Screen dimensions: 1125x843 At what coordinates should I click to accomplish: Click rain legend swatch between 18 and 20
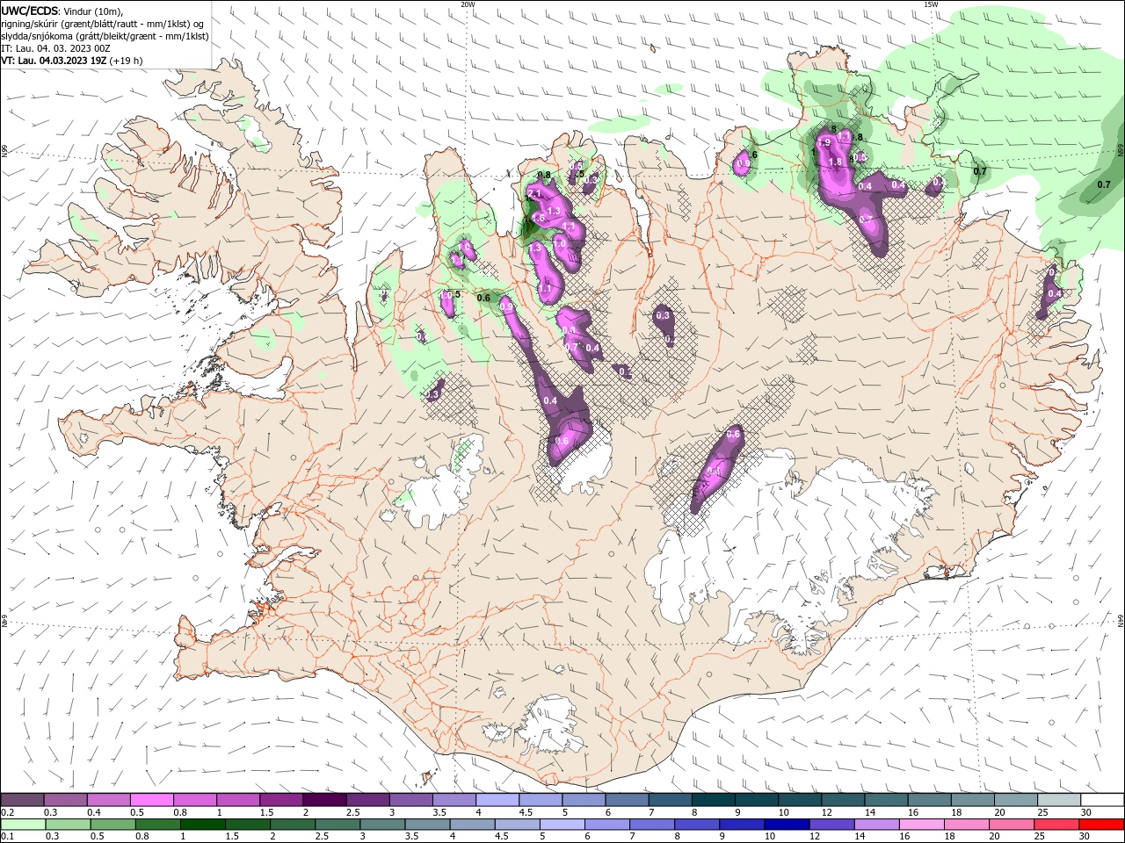(x=965, y=825)
